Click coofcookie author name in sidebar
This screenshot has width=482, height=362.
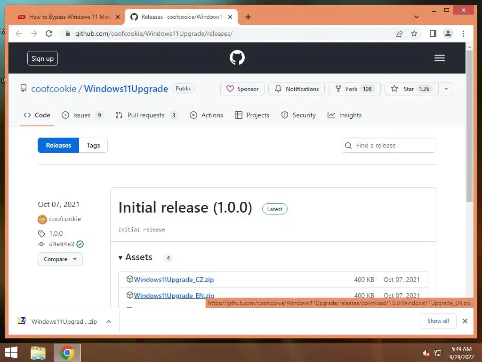click(65, 219)
